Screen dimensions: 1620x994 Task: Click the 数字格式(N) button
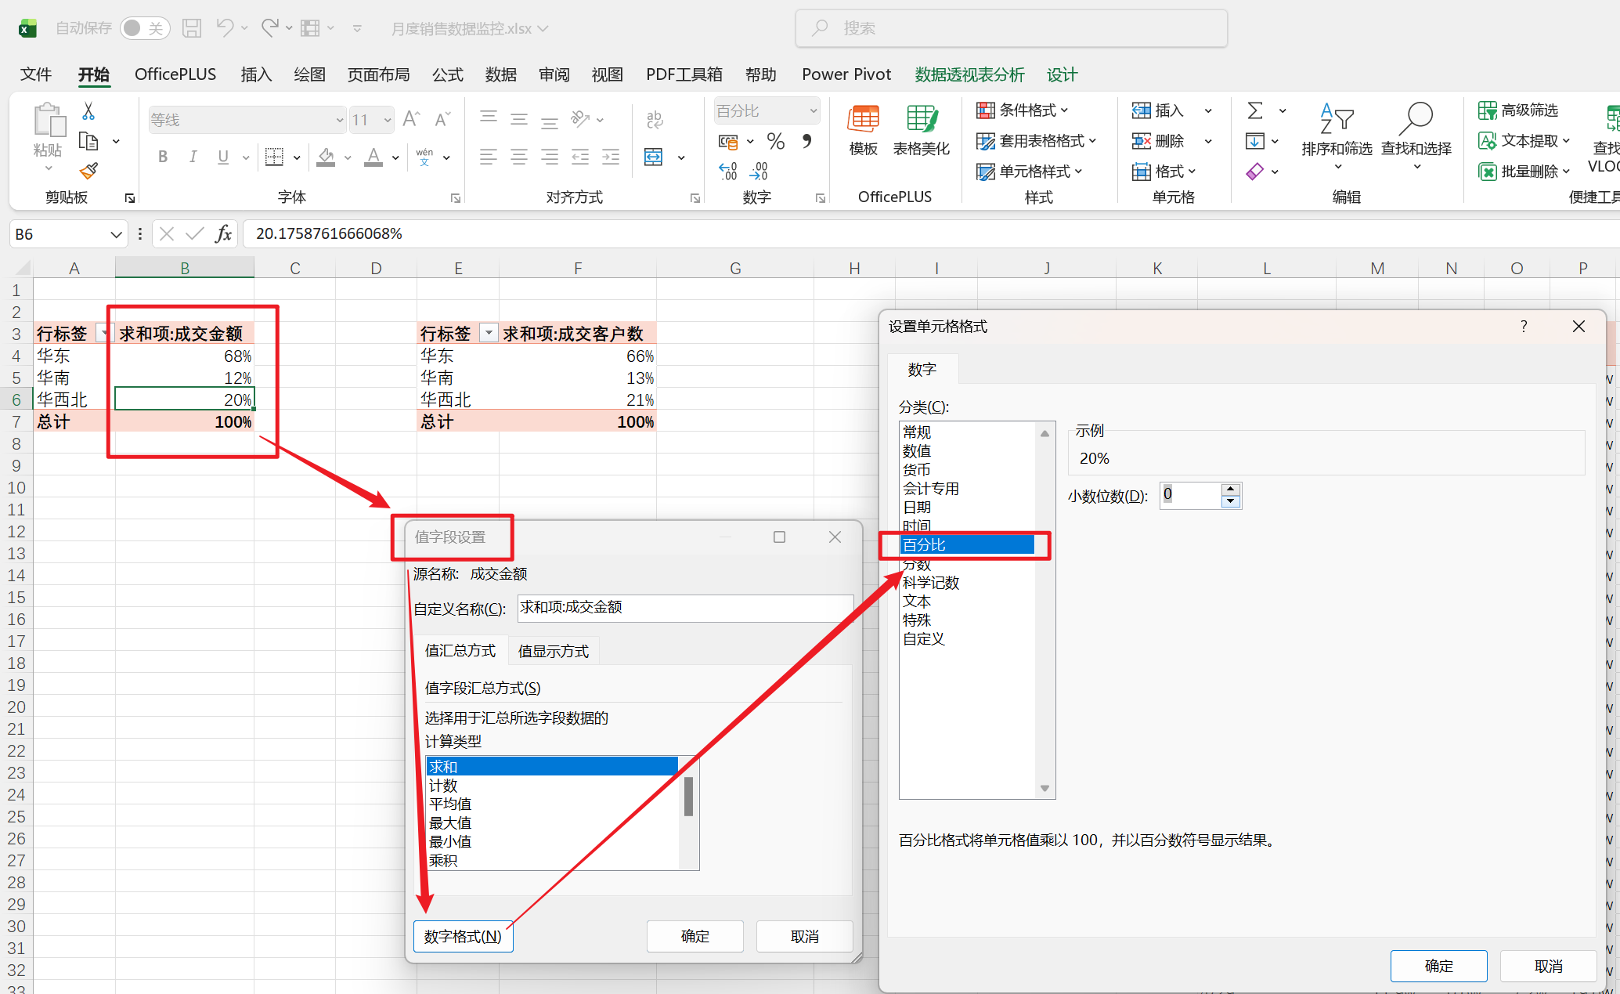click(x=463, y=936)
